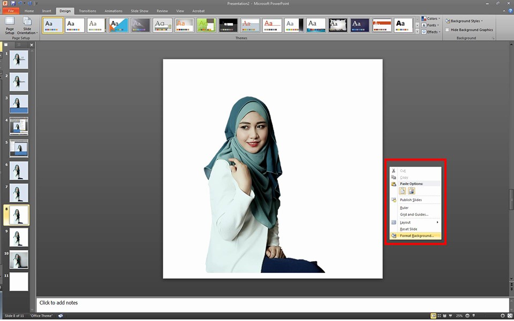Expand the theme Colors dropdown
514x321 pixels.
click(x=431, y=19)
